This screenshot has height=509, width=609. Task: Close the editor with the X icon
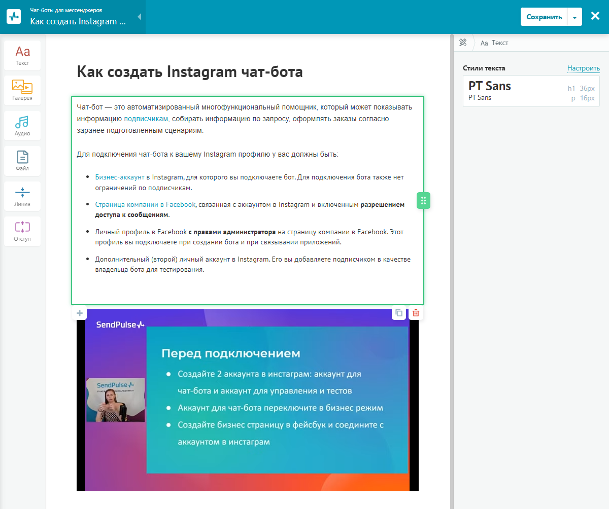[x=595, y=16]
